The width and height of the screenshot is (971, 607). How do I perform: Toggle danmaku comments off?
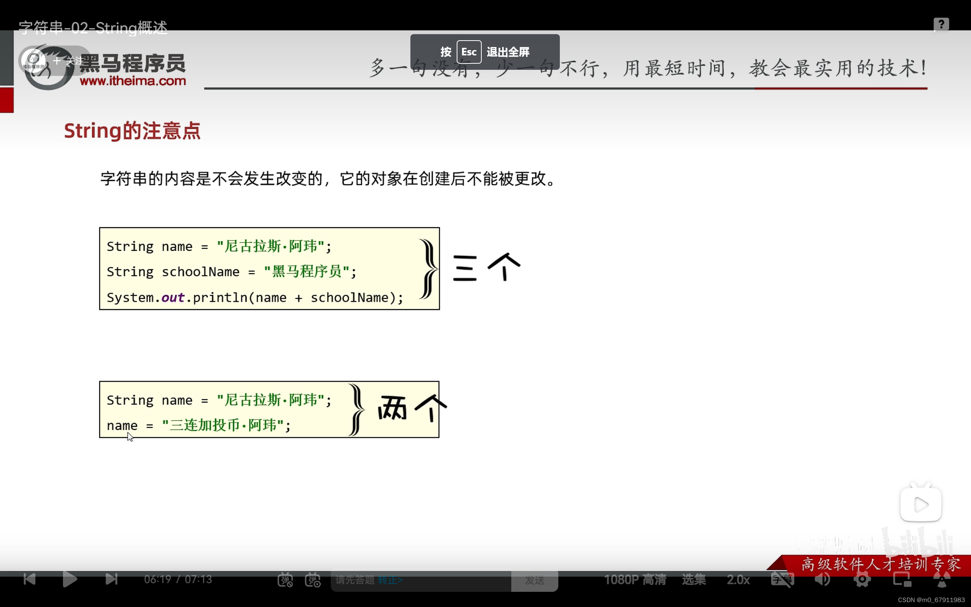pyautogui.click(x=286, y=580)
